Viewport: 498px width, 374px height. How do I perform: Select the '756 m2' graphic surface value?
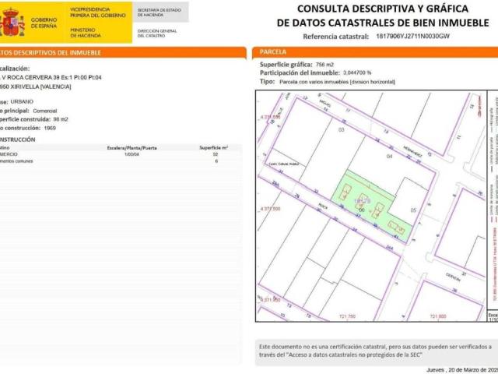(x=325, y=65)
